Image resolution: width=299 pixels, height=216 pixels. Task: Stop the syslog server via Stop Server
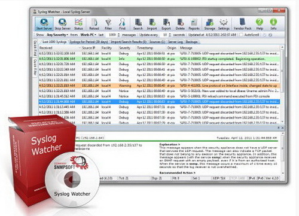[x=63, y=24]
